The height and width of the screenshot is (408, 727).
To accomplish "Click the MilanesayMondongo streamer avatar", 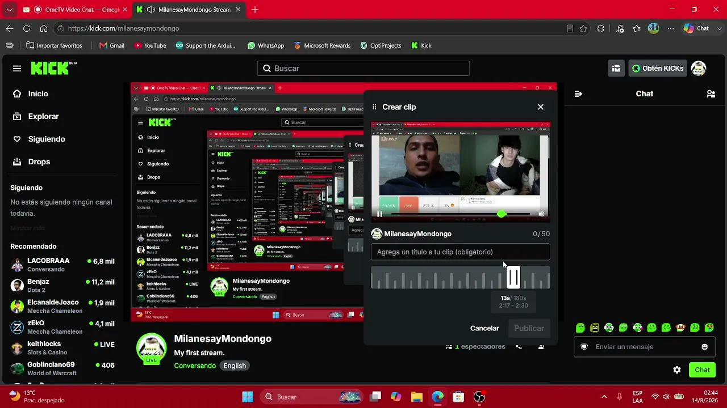I will 151,347.
